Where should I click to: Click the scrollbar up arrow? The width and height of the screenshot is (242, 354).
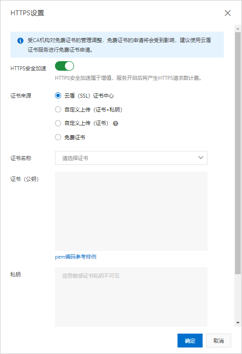238,29
